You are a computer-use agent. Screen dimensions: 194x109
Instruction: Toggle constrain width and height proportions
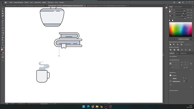191,64
